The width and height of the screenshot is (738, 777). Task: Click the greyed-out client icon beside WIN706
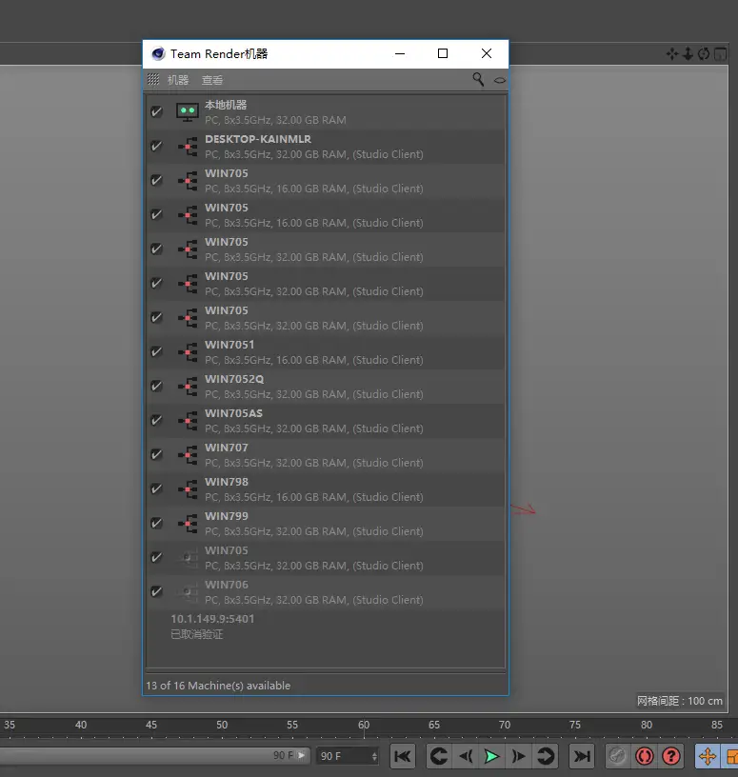188,591
